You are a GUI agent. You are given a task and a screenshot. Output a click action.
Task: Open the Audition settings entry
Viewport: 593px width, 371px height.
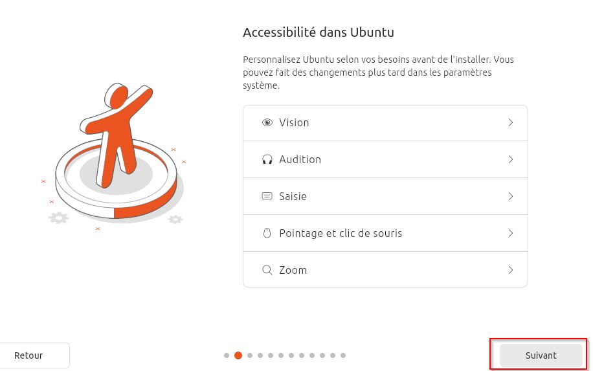point(385,159)
